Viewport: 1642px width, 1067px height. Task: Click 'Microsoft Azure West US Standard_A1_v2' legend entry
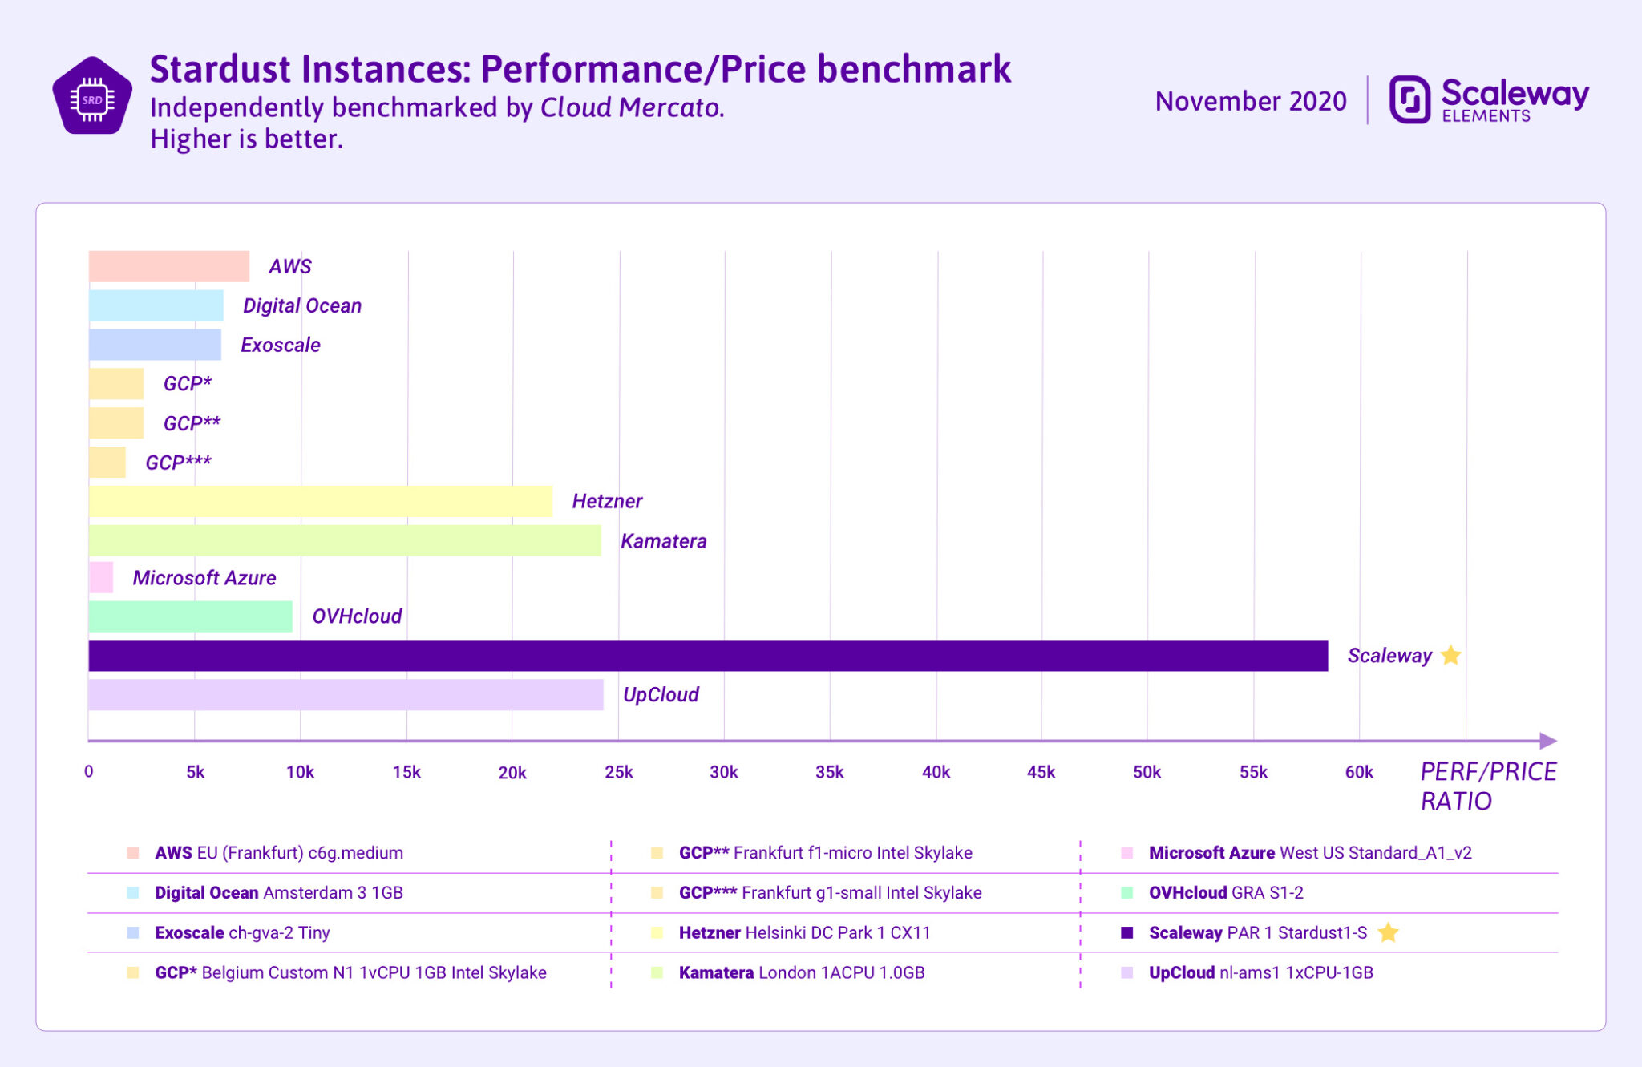click(1310, 853)
